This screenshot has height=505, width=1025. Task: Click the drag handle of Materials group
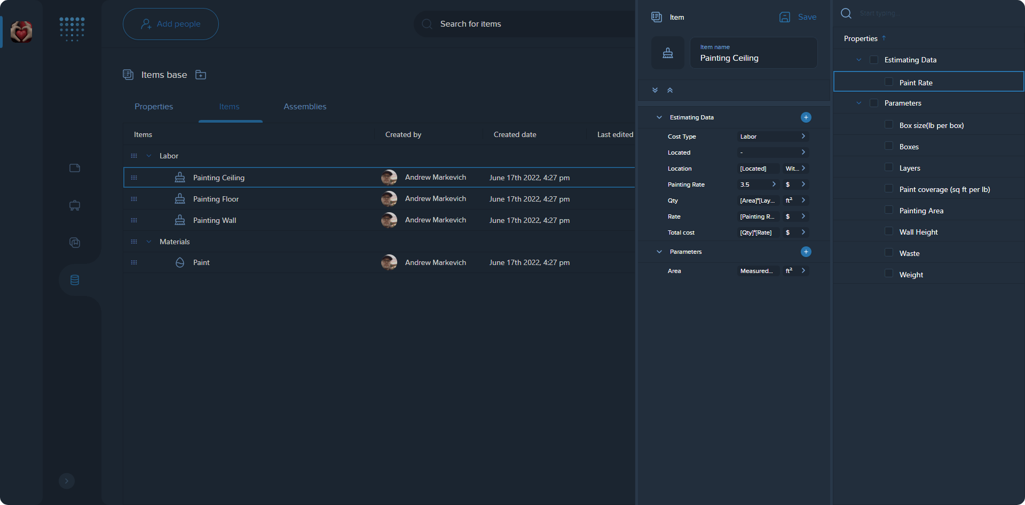134,242
